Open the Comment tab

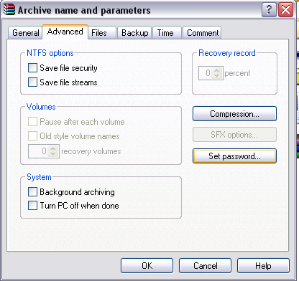pyautogui.click(x=202, y=33)
